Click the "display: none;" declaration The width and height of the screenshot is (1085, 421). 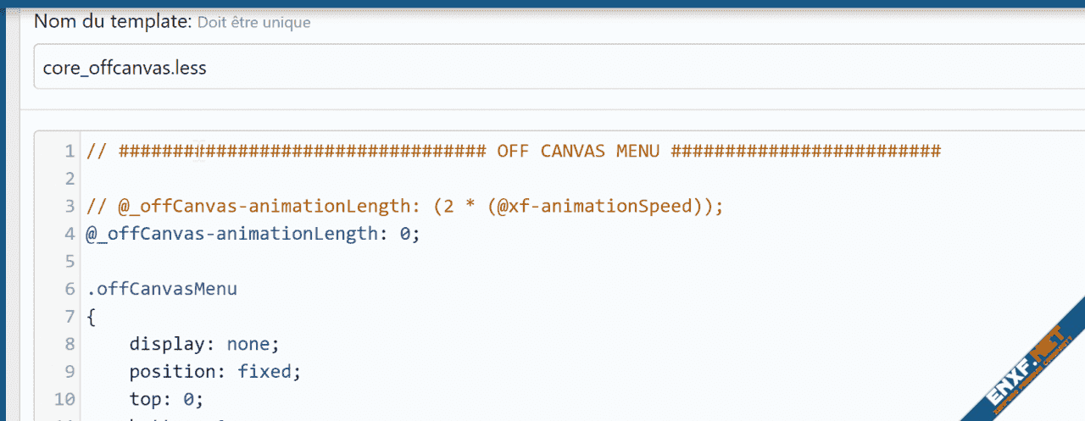tap(204, 344)
